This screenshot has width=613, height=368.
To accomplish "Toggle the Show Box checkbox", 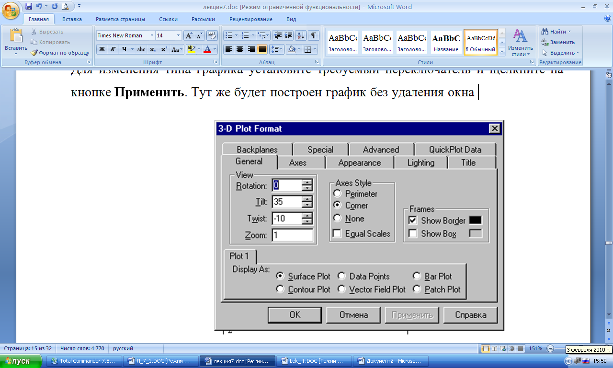I will pos(413,234).
